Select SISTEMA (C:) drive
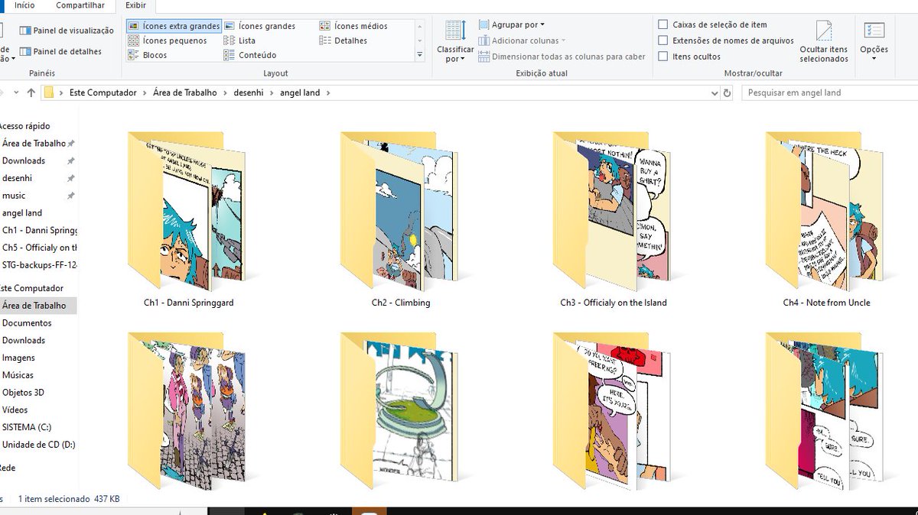Image resolution: width=918 pixels, height=515 pixels. [x=27, y=427]
